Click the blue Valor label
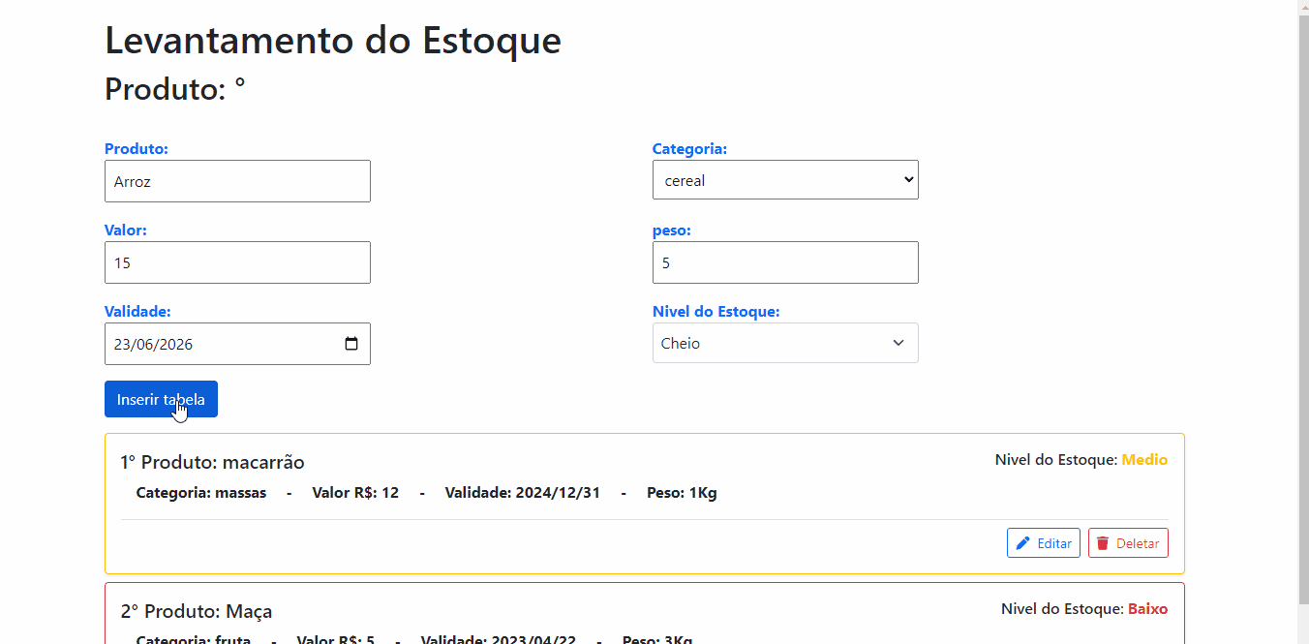Screen dimensions: 1309x644 coord(125,230)
